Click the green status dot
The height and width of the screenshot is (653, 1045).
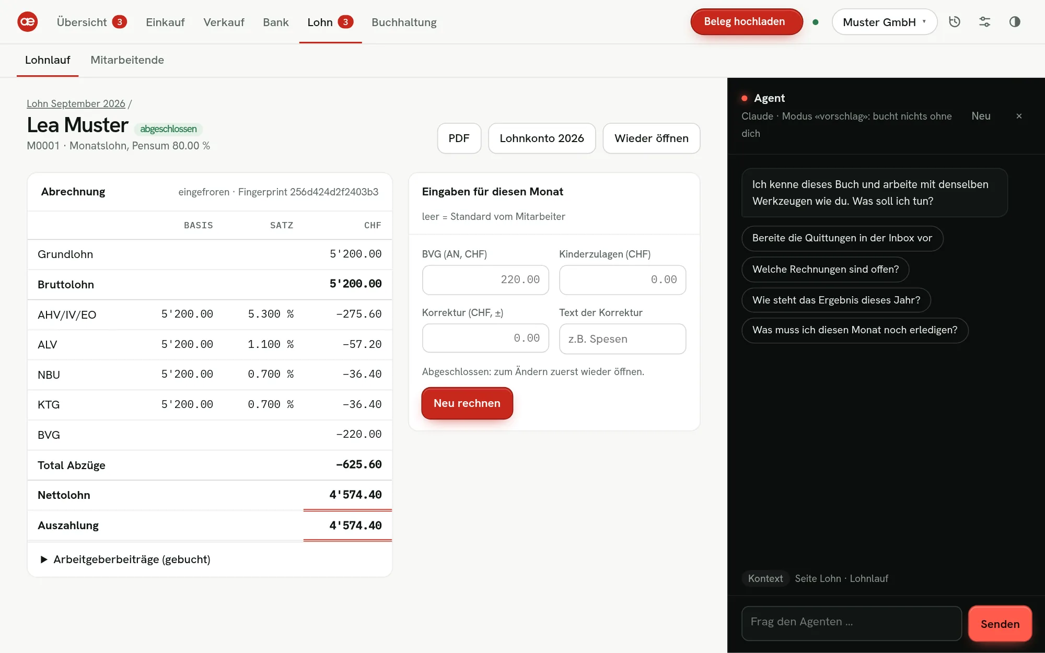816,22
